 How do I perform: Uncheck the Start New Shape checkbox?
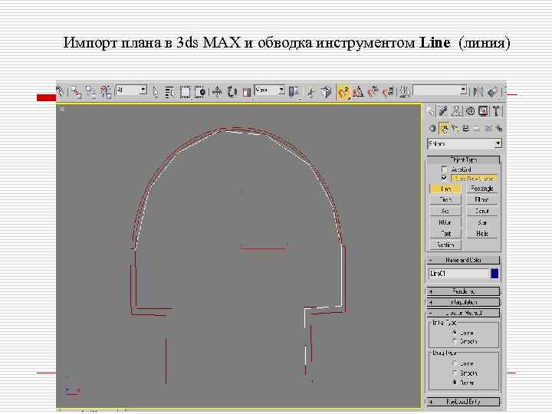click(x=444, y=178)
